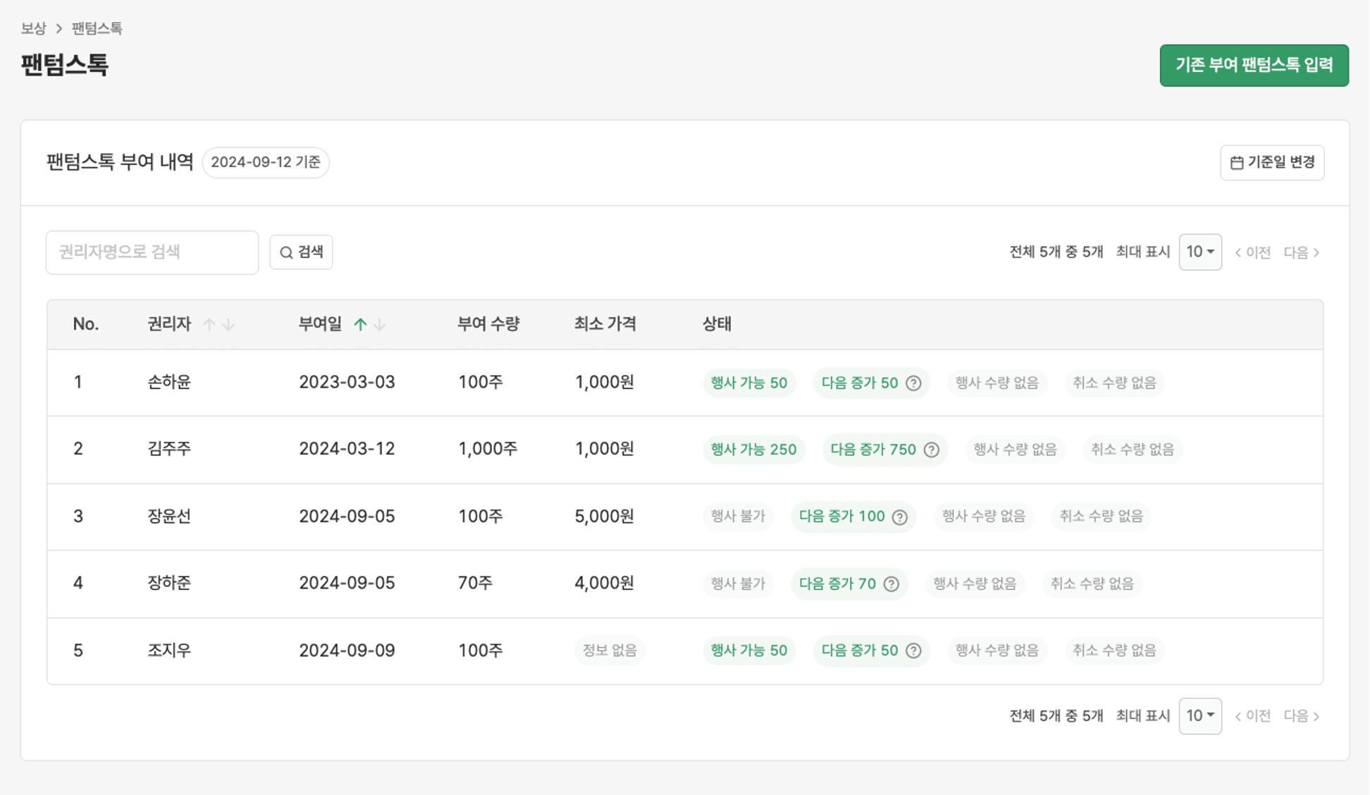
Task: Click 기존 부여 팬텀스톡 입력 button
Action: 1254,65
